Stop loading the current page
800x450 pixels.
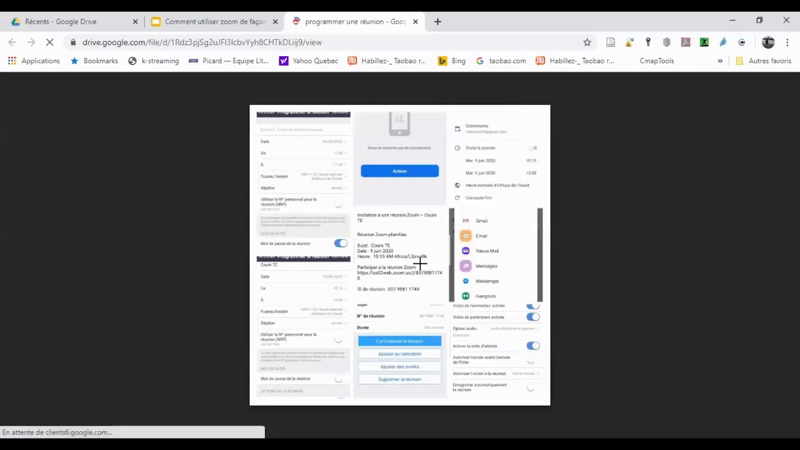click(x=51, y=42)
